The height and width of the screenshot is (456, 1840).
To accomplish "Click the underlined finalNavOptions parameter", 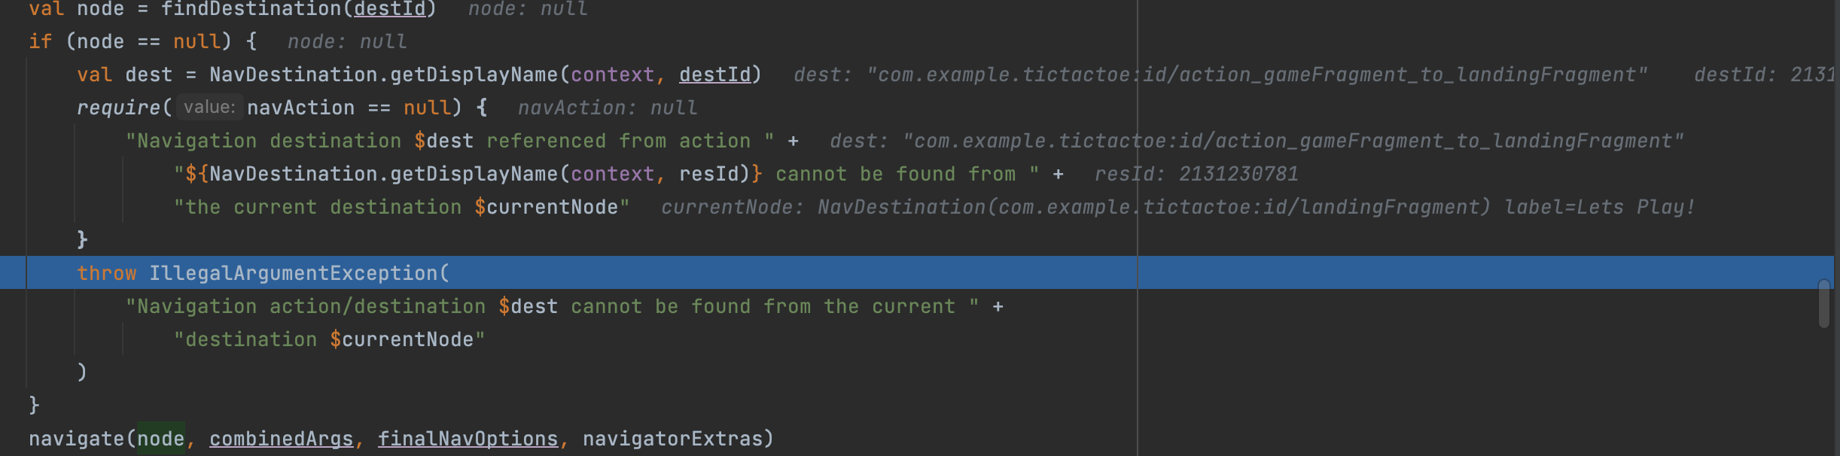I will 468,439.
